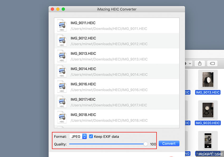Select the IMG_9014.HEIC file name
224x157 pixels.
[x=83, y=69]
